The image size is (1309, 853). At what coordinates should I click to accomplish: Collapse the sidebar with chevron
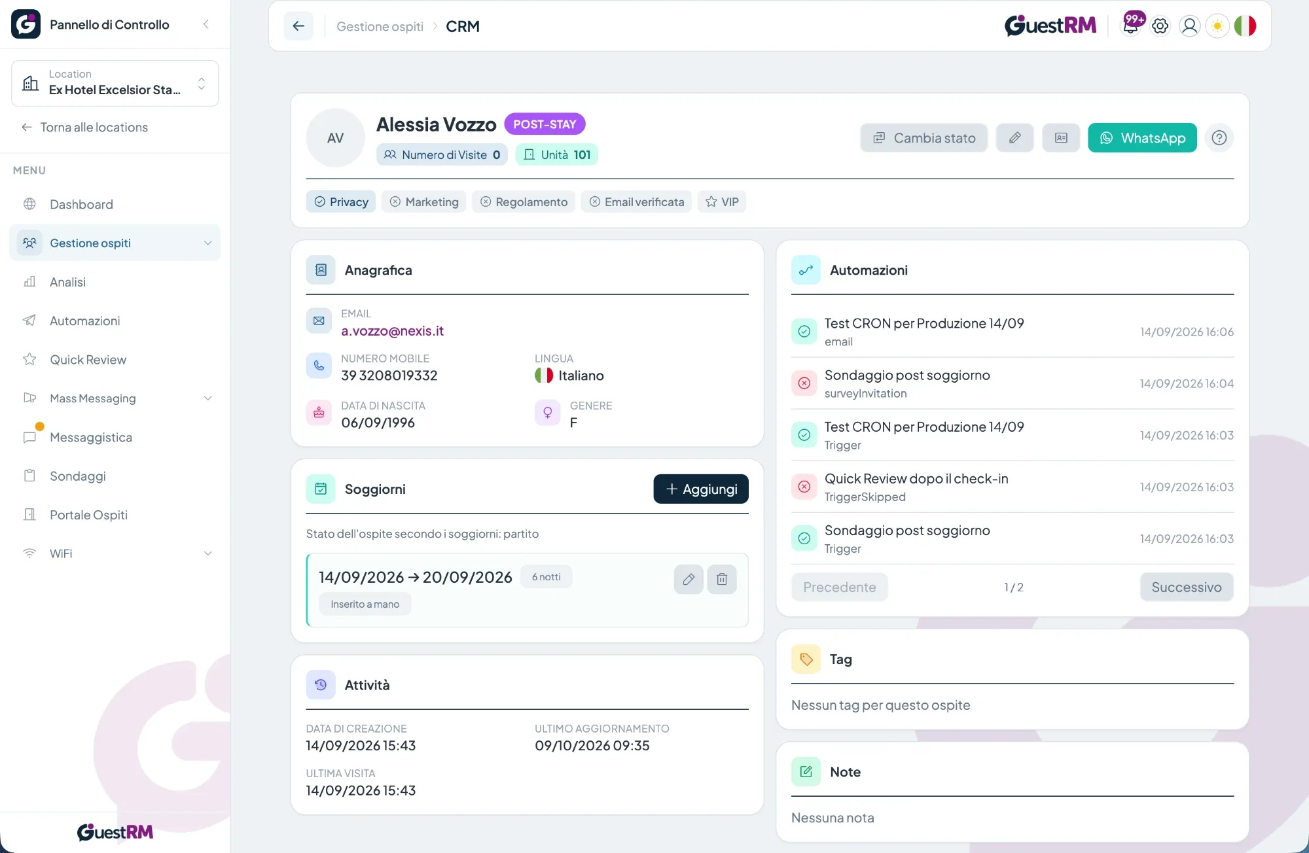tap(206, 24)
